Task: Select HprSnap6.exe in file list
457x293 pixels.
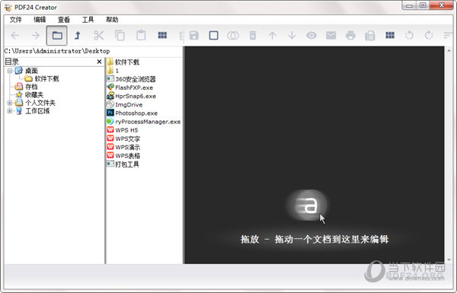Action: pos(136,96)
